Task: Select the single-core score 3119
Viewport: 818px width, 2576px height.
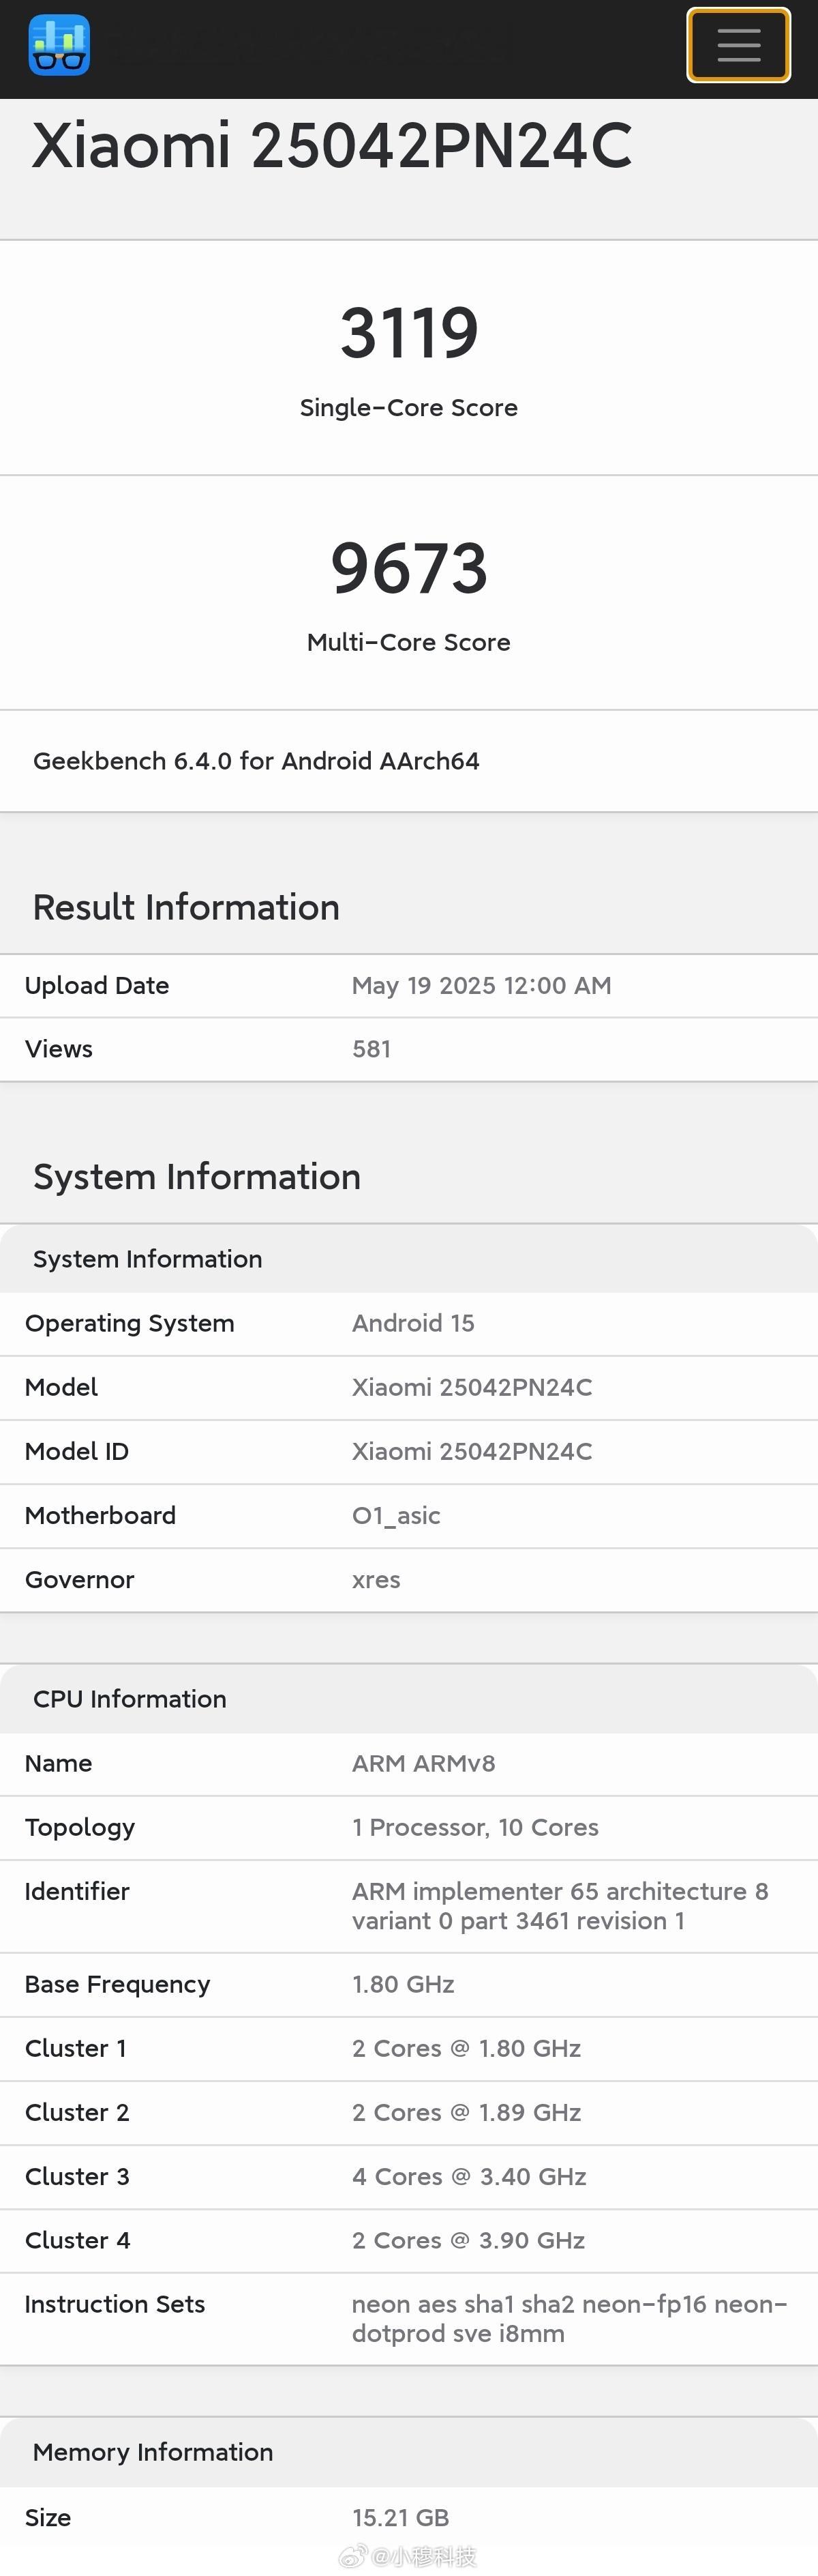Action: 408,333
